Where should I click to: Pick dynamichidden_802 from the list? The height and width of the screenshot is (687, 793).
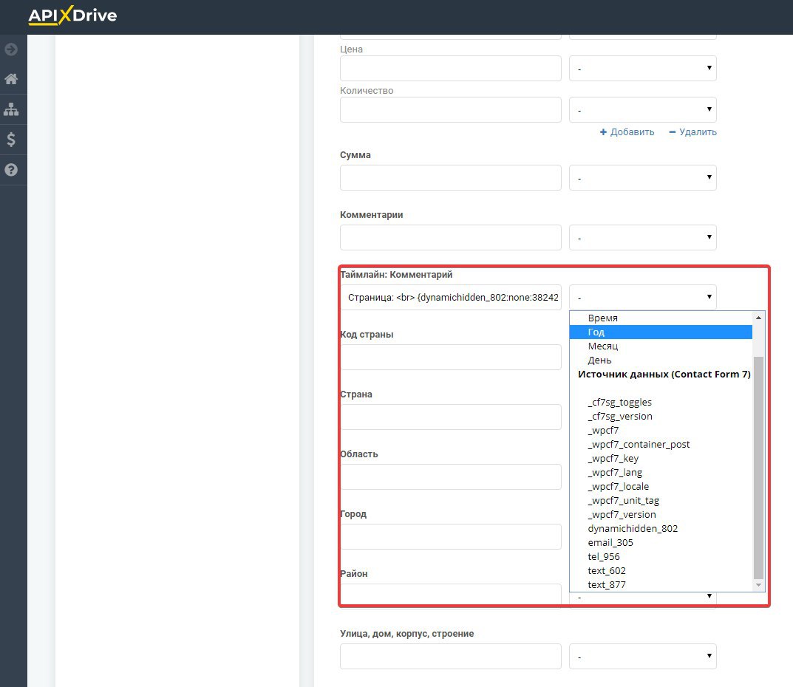(633, 528)
